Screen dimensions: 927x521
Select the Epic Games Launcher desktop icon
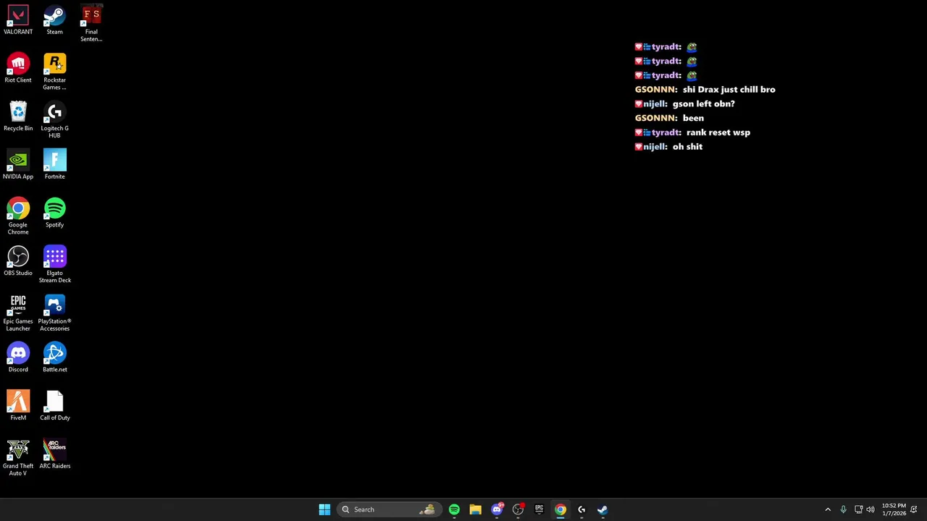[18, 313]
